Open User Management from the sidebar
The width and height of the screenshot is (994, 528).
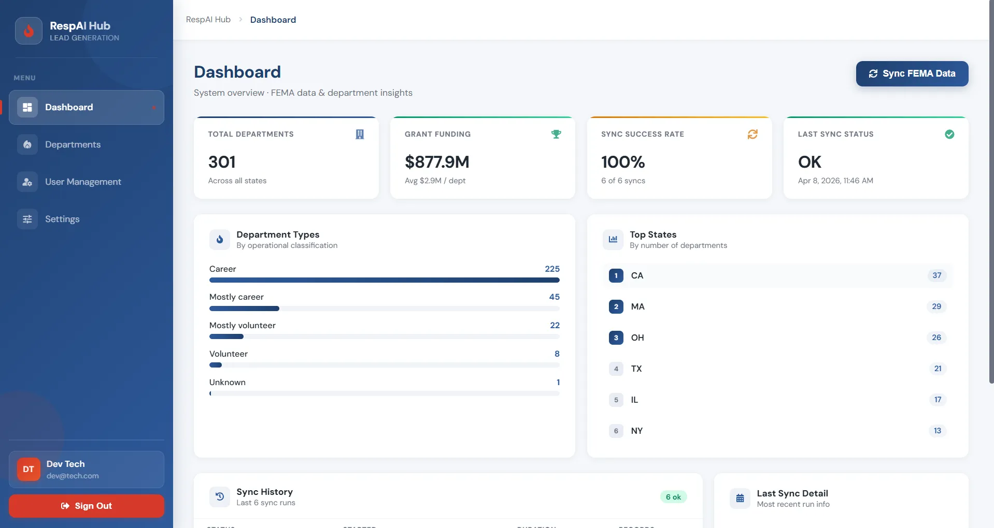(87, 182)
